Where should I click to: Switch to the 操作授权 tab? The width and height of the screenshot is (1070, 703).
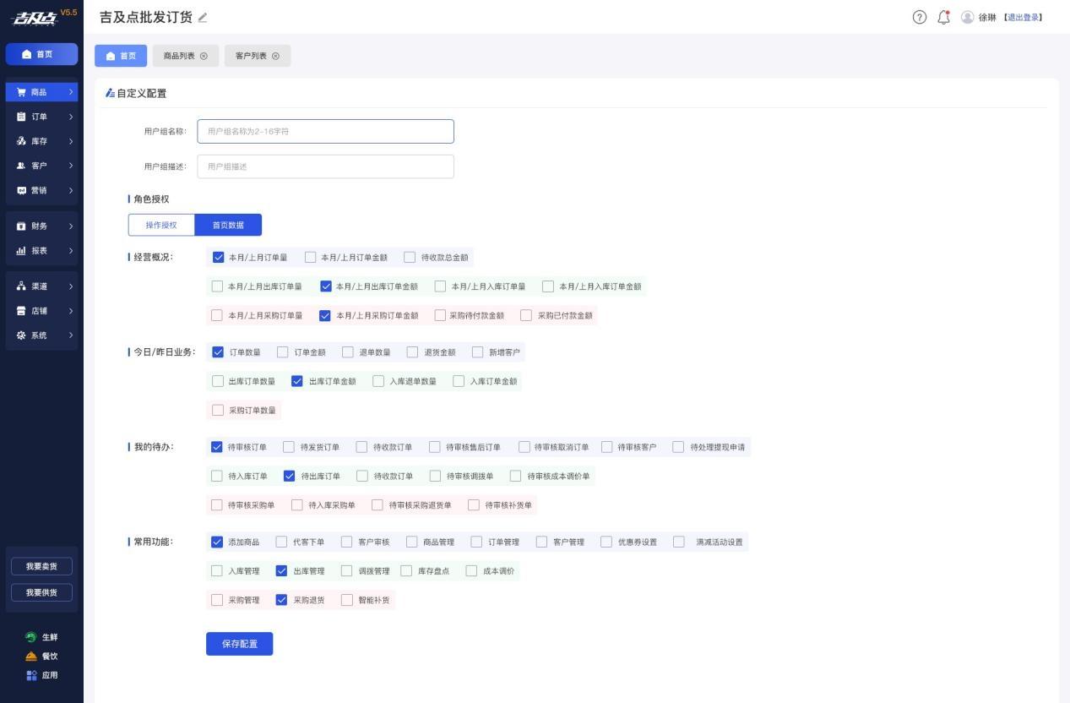(x=161, y=225)
